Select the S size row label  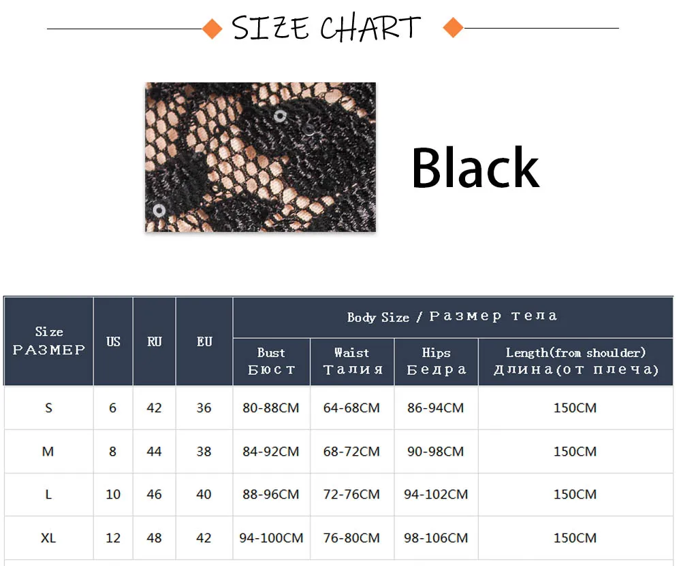pos(48,407)
